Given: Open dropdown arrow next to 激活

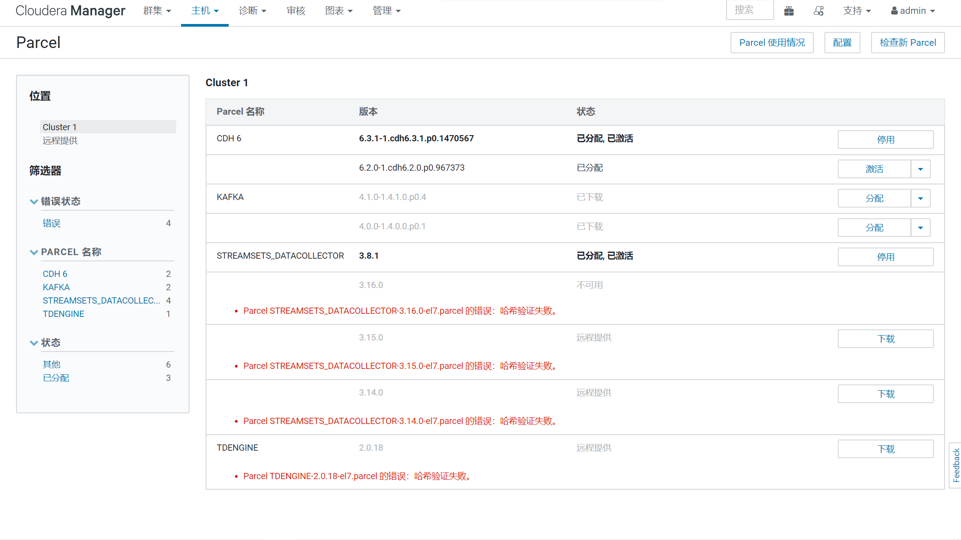Looking at the screenshot, I should point(921,169).
